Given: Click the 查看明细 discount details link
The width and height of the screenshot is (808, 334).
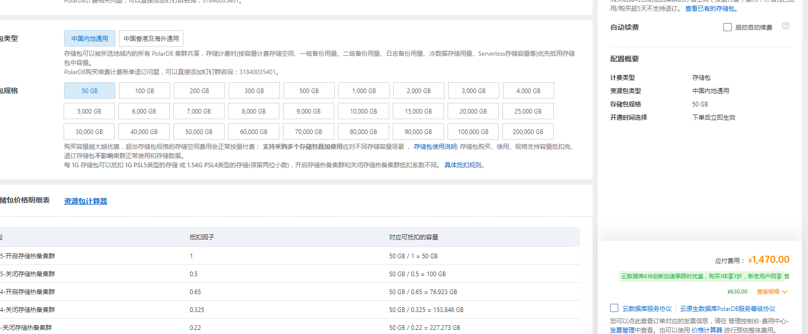Looking at the screenshot, I should tap(768, 292).
